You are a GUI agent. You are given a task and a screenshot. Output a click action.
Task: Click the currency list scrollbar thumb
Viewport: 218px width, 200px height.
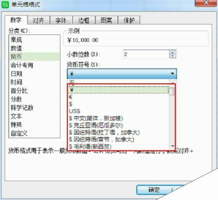172,92
